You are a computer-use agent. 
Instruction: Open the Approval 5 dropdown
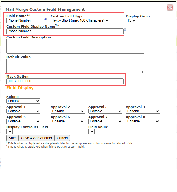tap(23, 121)
